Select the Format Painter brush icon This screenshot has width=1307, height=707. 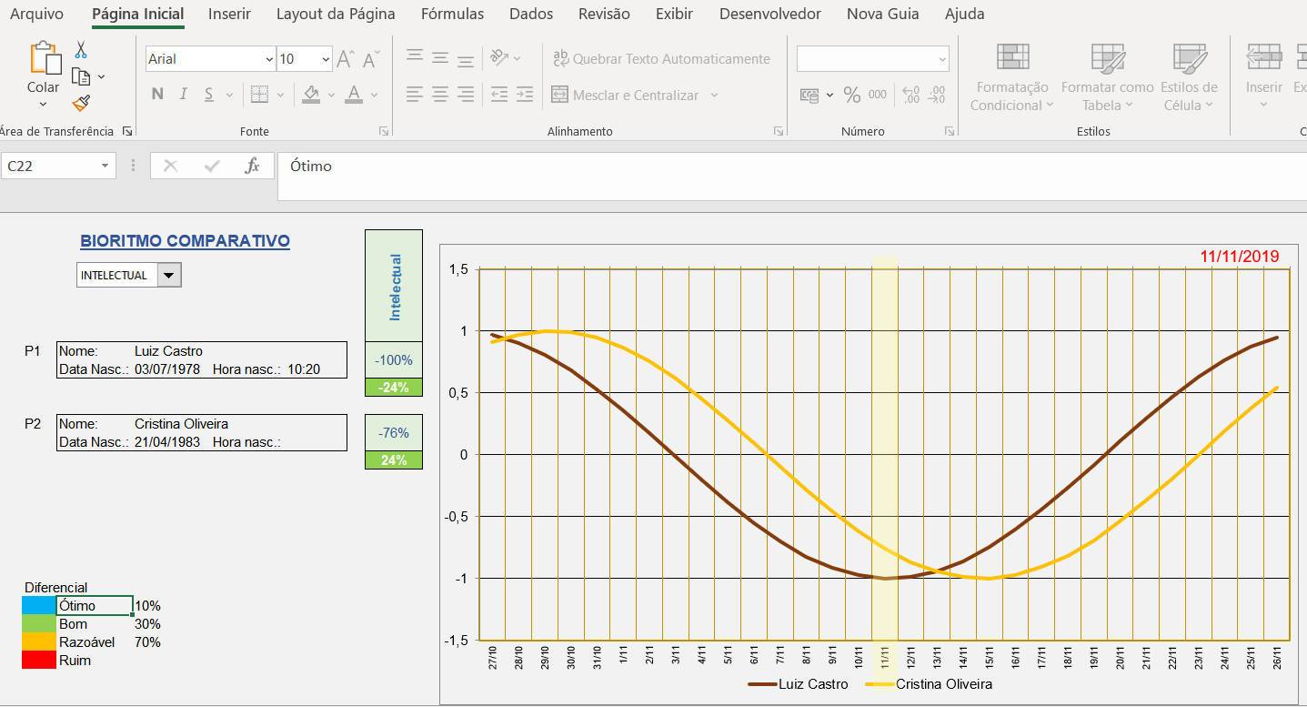[81, 103]
